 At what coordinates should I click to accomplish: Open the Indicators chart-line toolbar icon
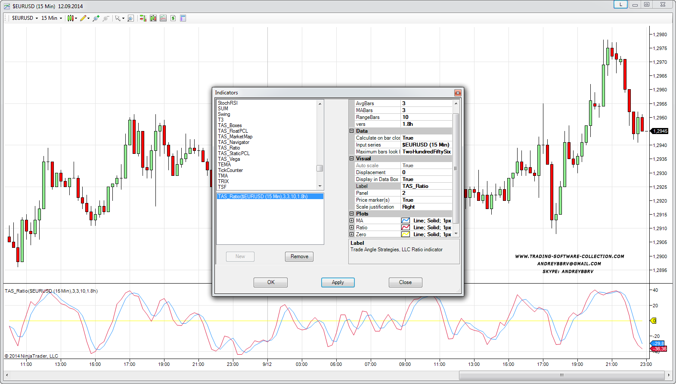pos(163,18)
